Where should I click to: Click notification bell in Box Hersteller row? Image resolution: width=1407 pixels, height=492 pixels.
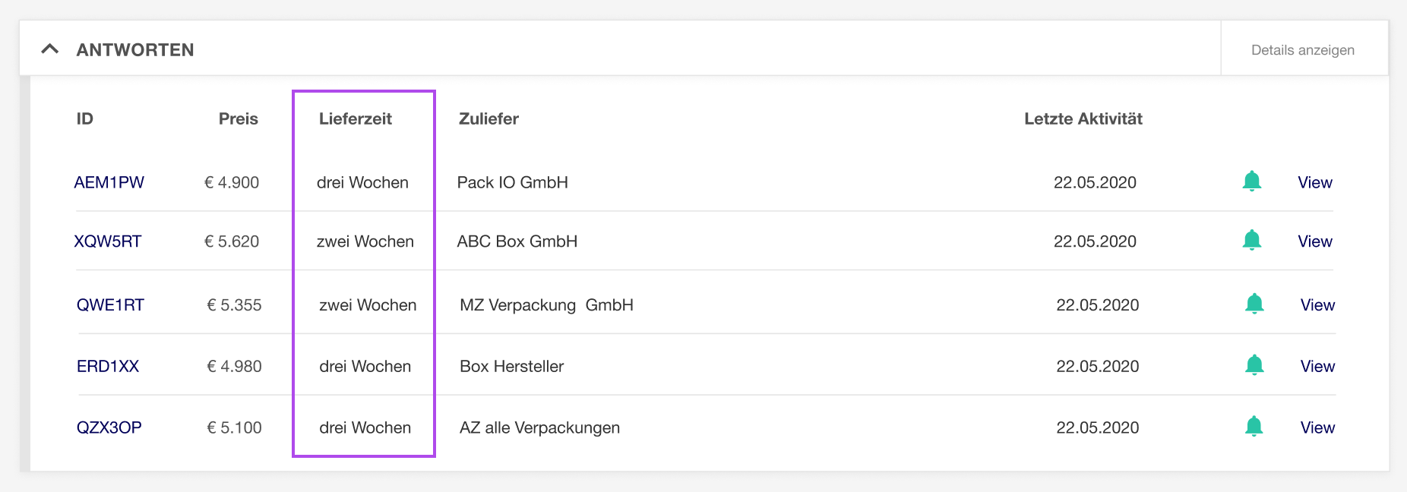pyautogui.click(x=1254, y=365)
